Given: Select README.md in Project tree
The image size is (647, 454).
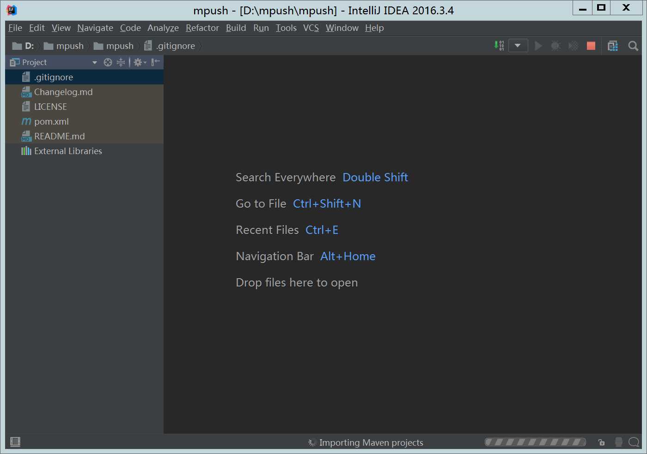Looking at the screenshot, I should click(85, 136).
